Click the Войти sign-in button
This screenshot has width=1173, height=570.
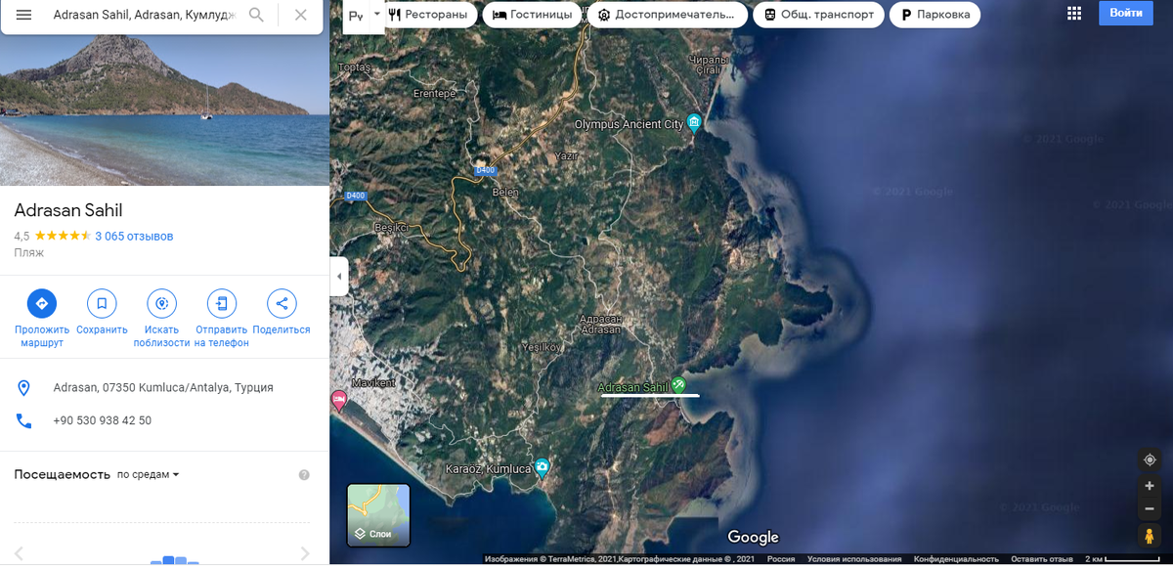(1126, 14)
